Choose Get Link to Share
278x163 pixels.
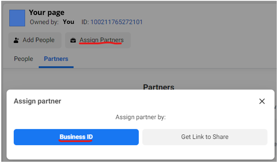coord(205,137)
